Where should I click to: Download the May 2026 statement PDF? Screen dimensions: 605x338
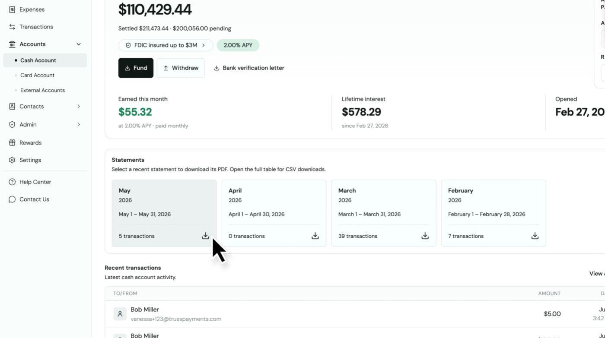[x=205, y=236]
